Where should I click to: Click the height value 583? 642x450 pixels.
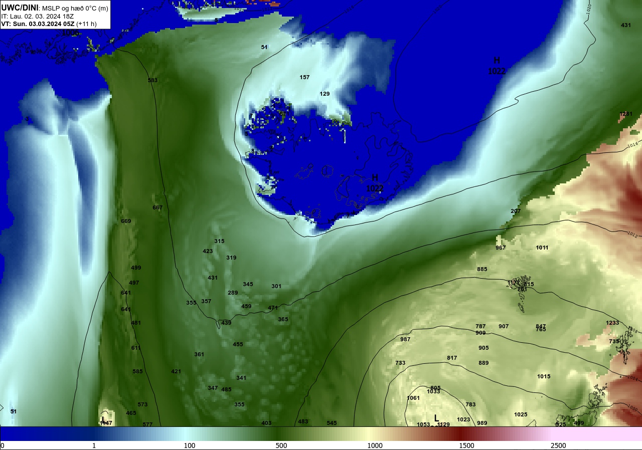[x=152, y=80]
